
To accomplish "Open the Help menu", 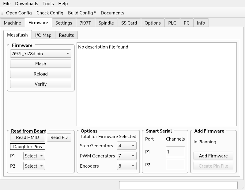I will click(63, 4).
